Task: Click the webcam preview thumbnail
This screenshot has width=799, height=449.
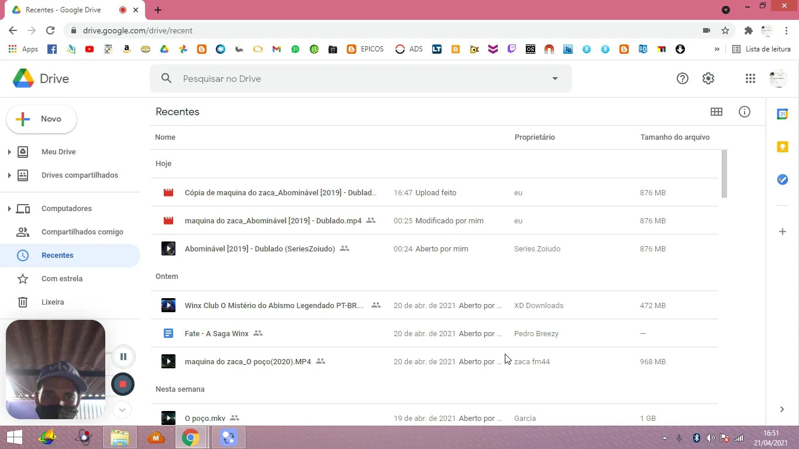Action: click(56, 369)
